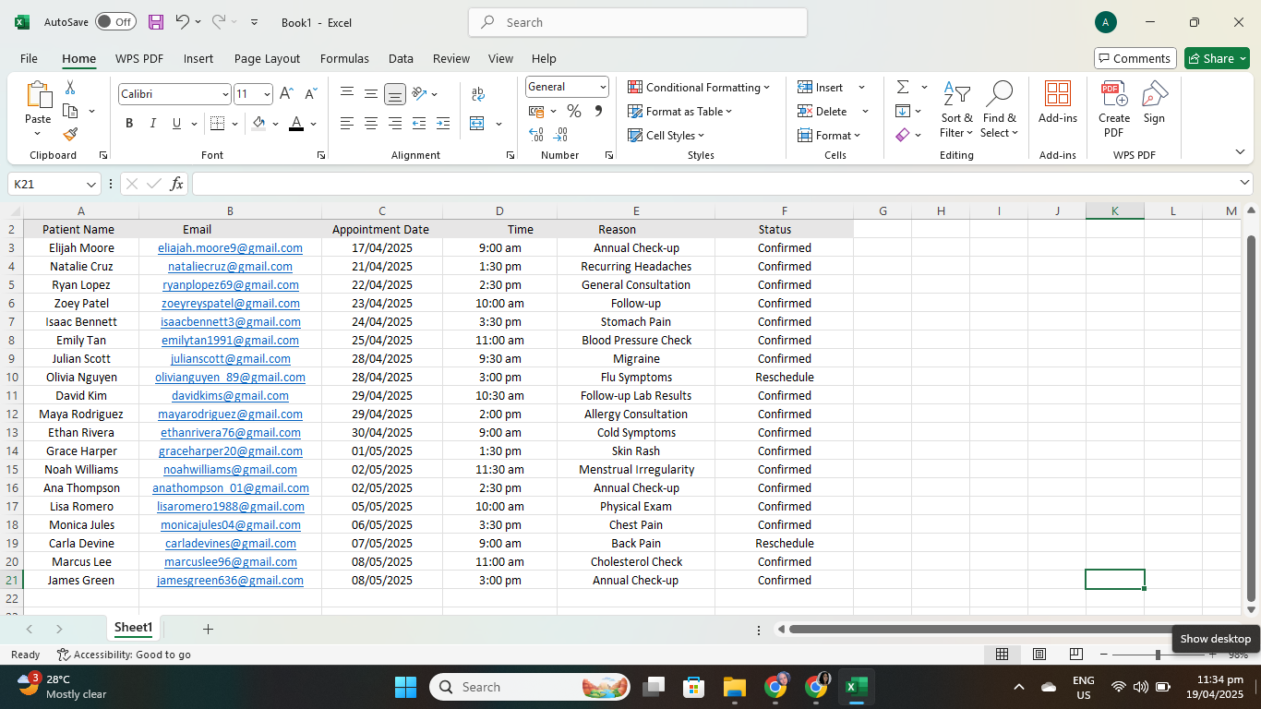The image size is (1261, 709).
Task: Open the Find & Select dropdown
Action: click(1000, 109)
